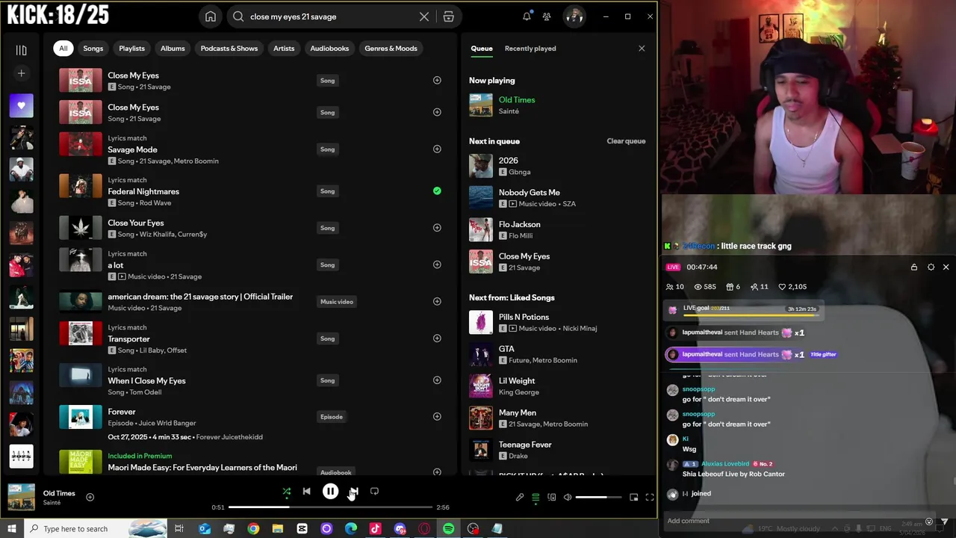The width and height of the screenshot is (956, 538).
Task: Open TikTok from the taskbar
Action: (375, 529)
